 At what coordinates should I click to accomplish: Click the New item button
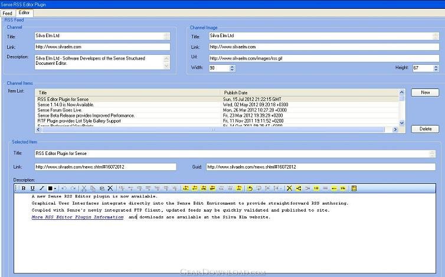coord(425,93)
